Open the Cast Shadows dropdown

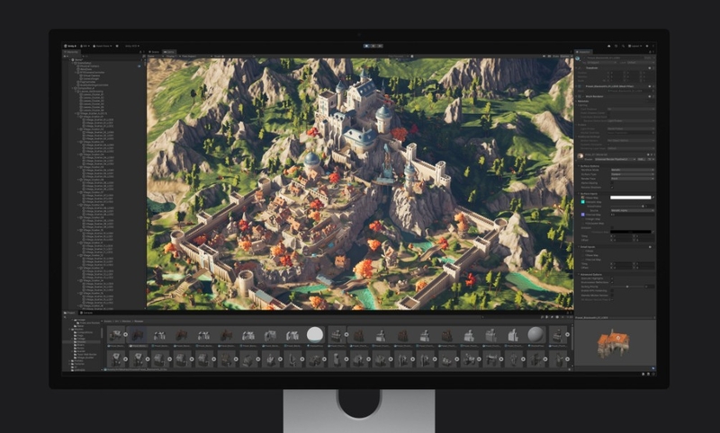[631, 109]
